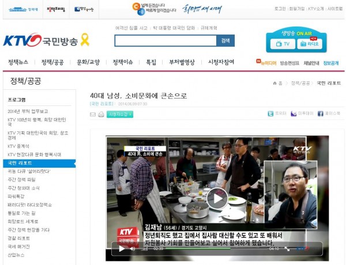Click the email article icon
The height and width of the screenshot is (265, 346).
(x=93, y=115)
